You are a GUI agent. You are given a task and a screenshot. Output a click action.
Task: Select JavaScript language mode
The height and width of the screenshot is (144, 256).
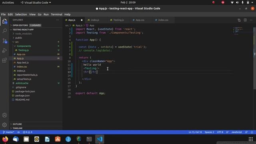click(x=236, y=132)
